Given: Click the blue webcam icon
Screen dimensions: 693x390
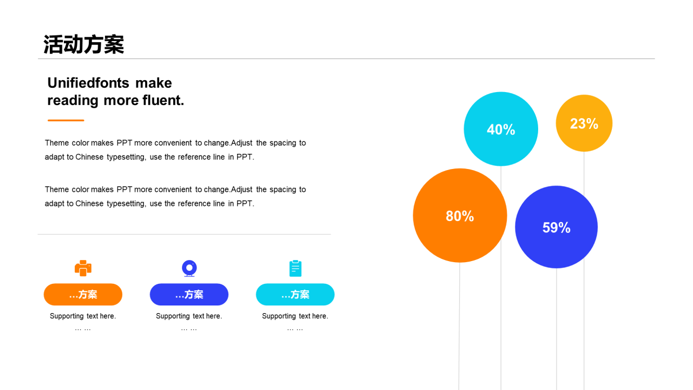Looking at the screenshot, I should 189,268.
